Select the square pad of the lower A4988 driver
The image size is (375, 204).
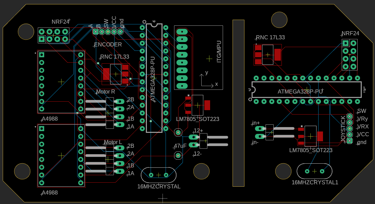coord(41,129)
